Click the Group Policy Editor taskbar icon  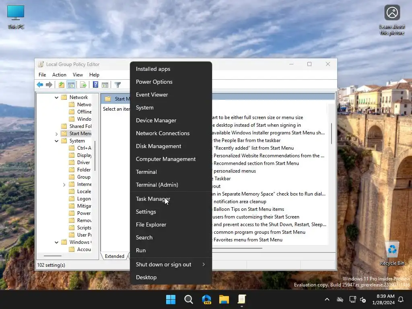[x=242, y=299]
